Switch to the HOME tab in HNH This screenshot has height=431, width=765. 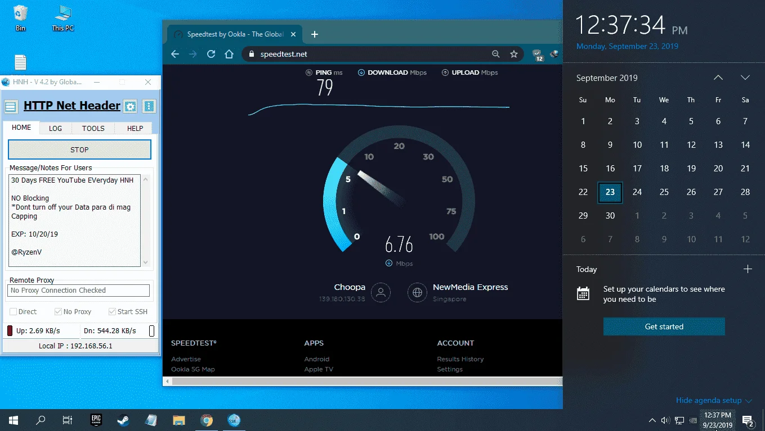(21, 128)
